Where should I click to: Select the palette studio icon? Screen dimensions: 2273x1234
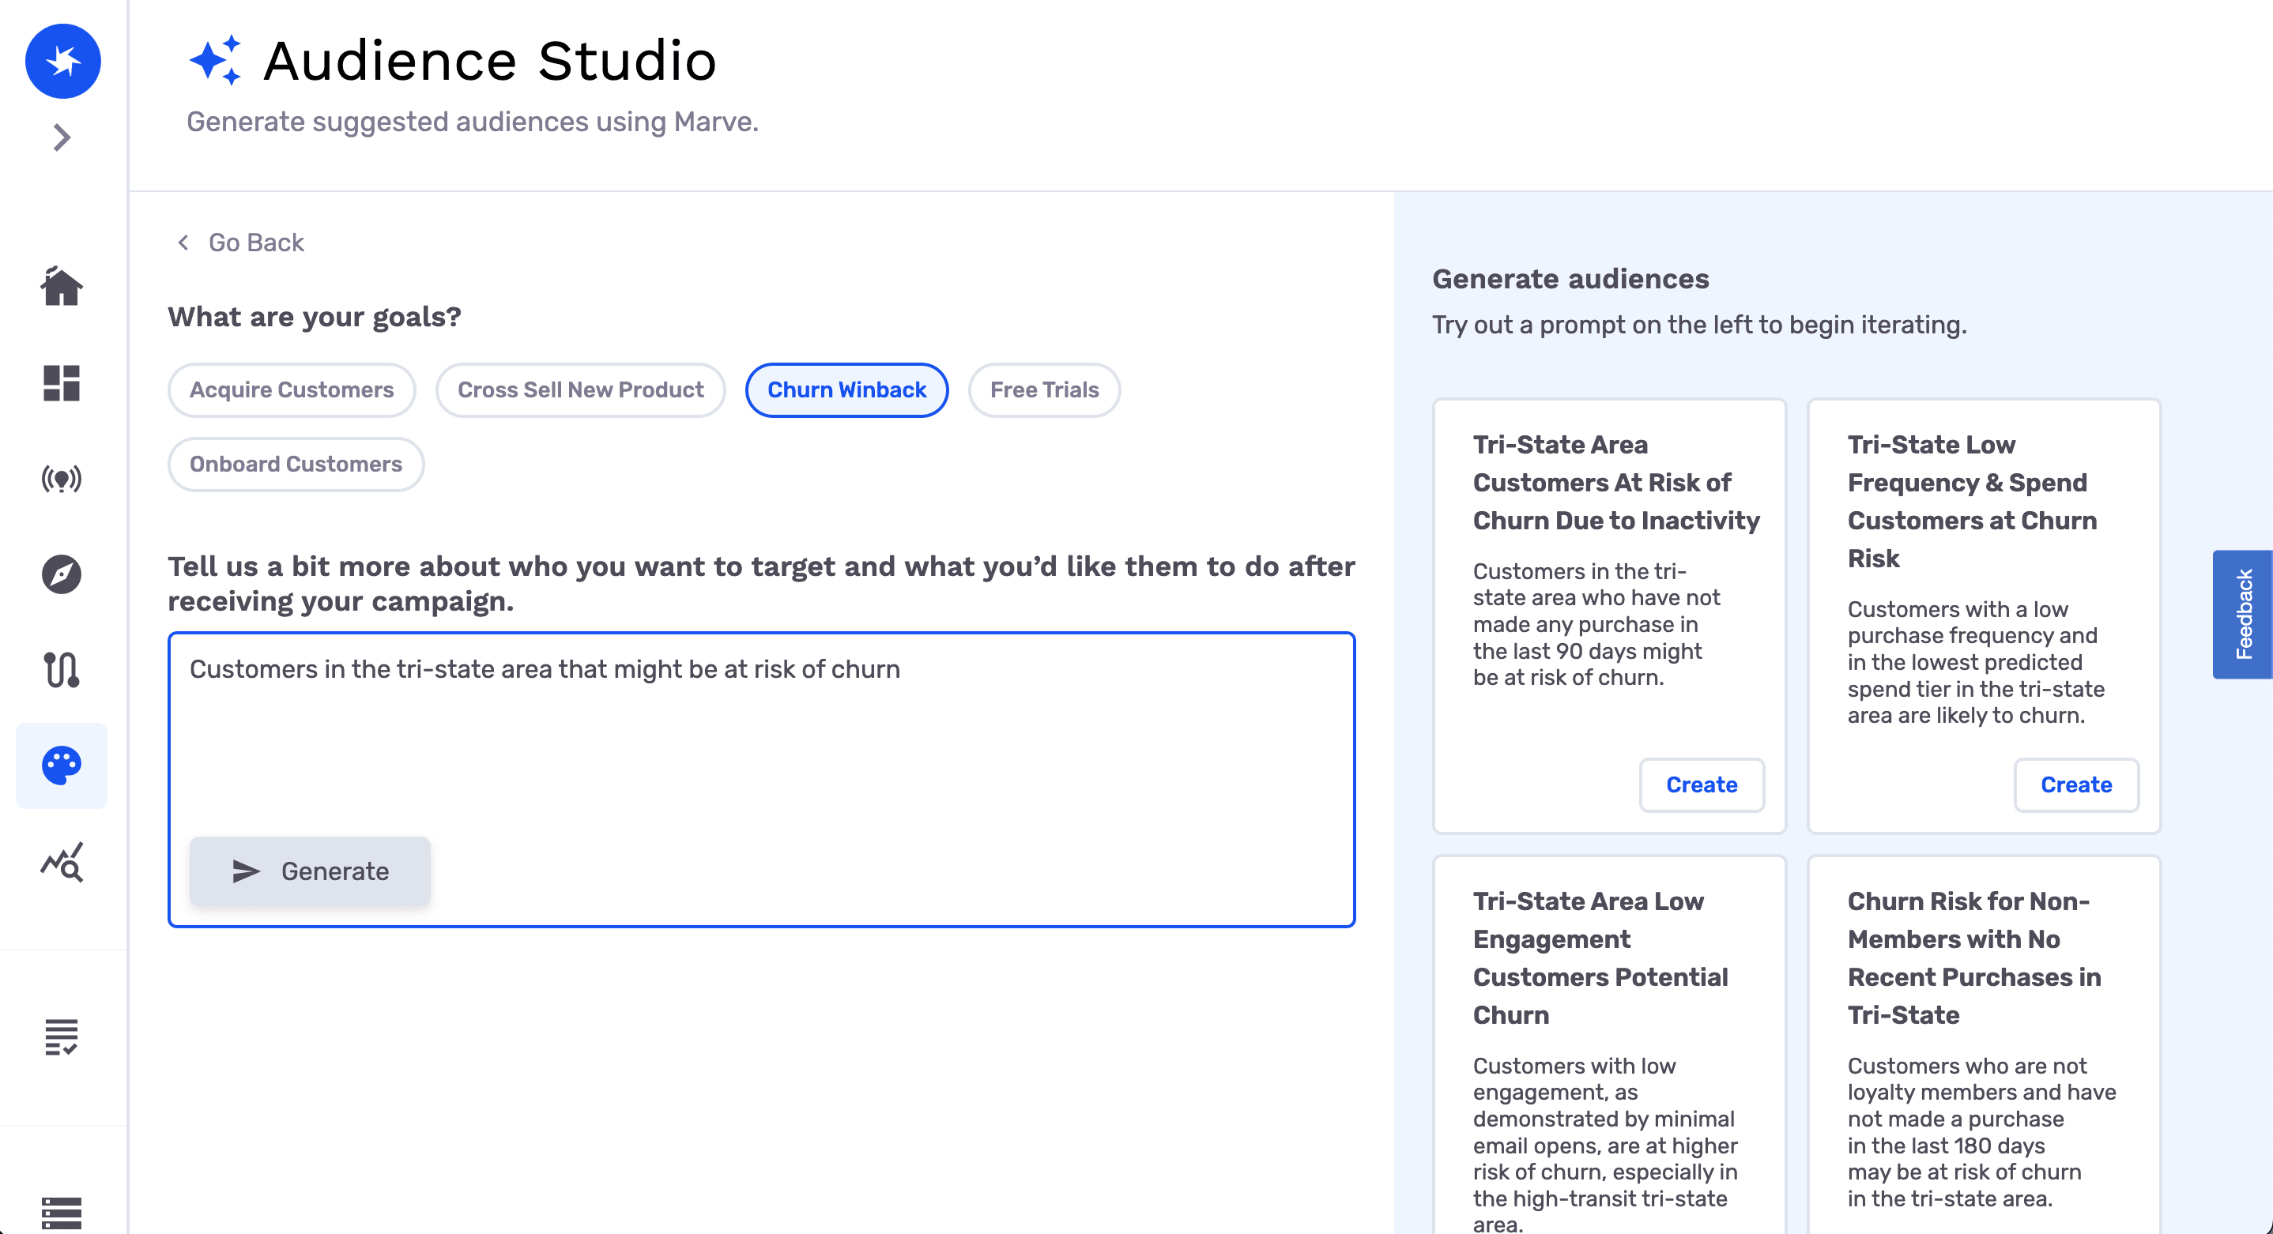(62, 765)
